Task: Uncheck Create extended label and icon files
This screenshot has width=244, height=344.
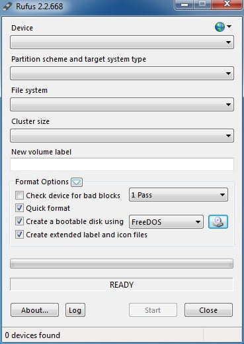Action: (19, 235)
